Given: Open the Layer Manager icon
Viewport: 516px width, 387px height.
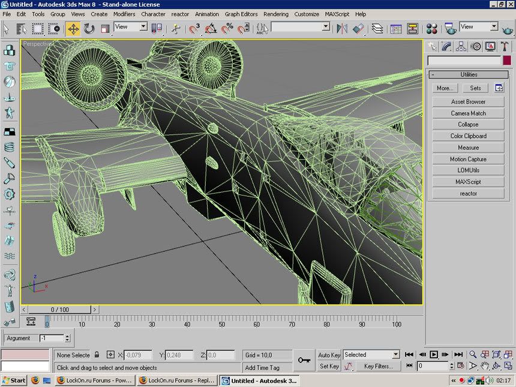Looking at the screenshot, I should 377,28.
